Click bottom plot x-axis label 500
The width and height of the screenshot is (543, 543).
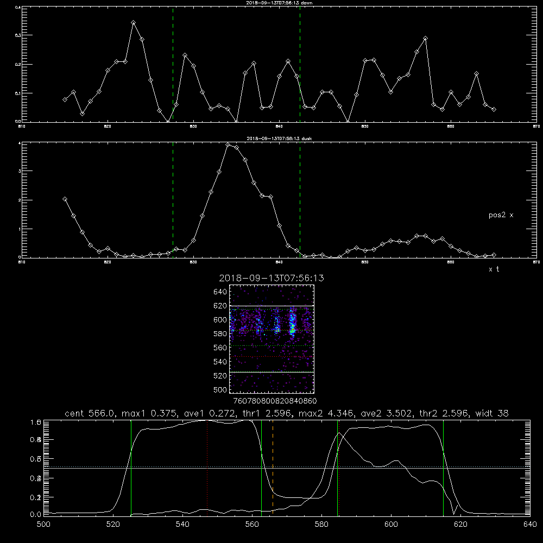tap(43, 525)
